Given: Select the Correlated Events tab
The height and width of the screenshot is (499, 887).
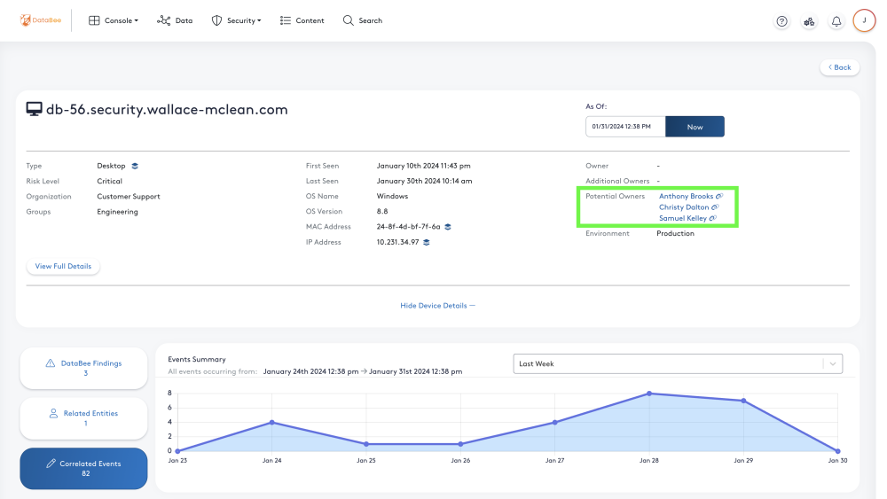Looking at the screenshot, I should point(83,469).
